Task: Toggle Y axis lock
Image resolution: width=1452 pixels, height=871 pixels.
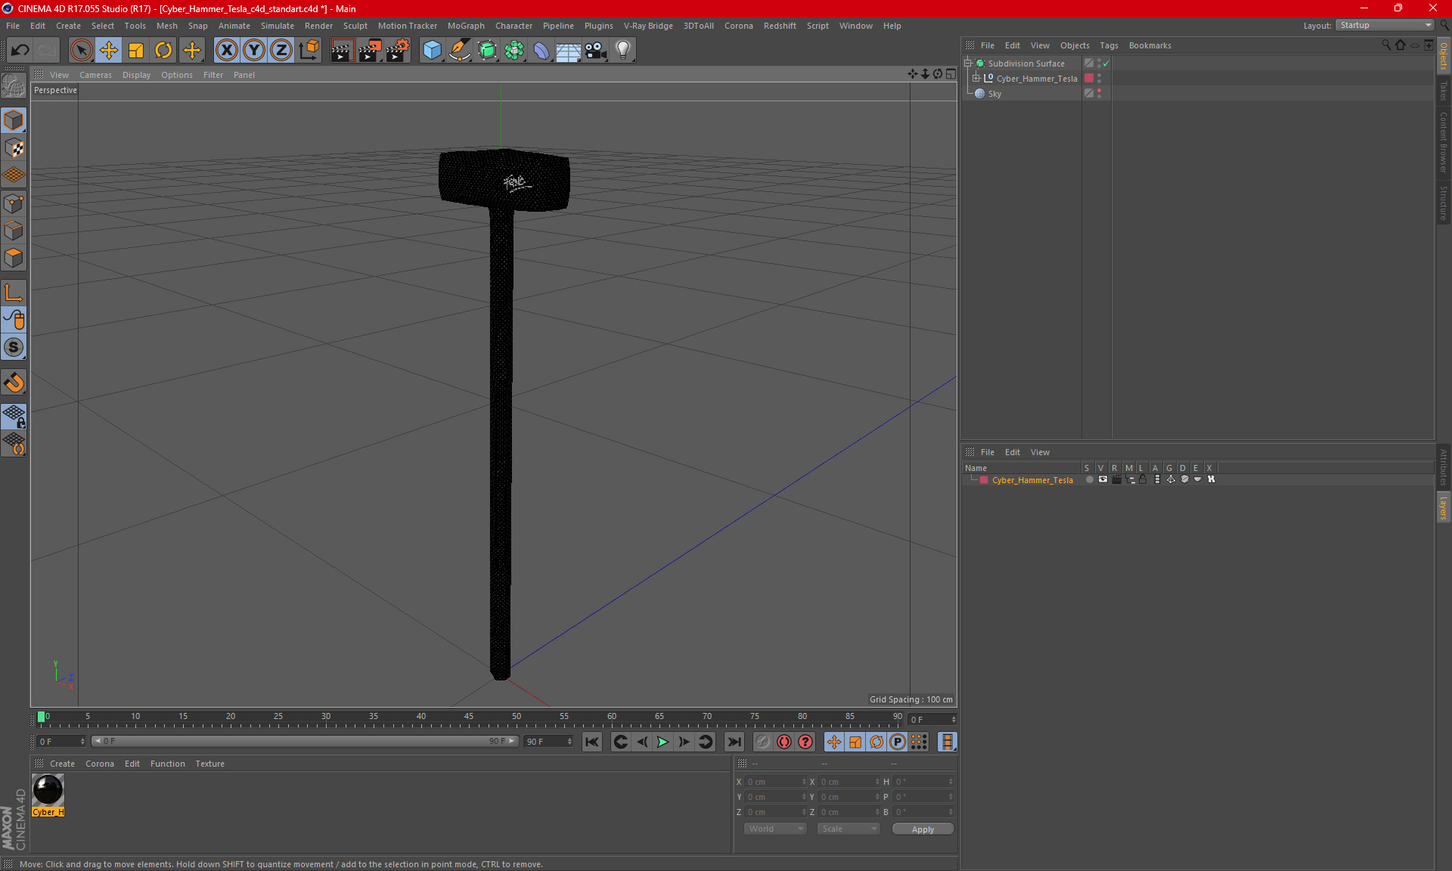Action: [x=254, y=50]
